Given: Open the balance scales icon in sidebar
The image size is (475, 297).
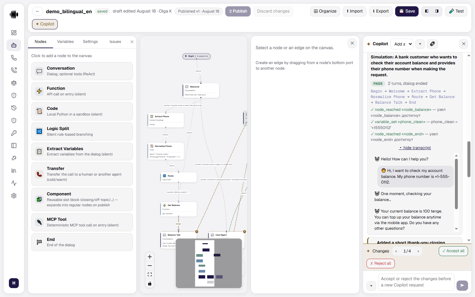Looking at the screenshot, I should pyautogui.click(x=14, y=83).
